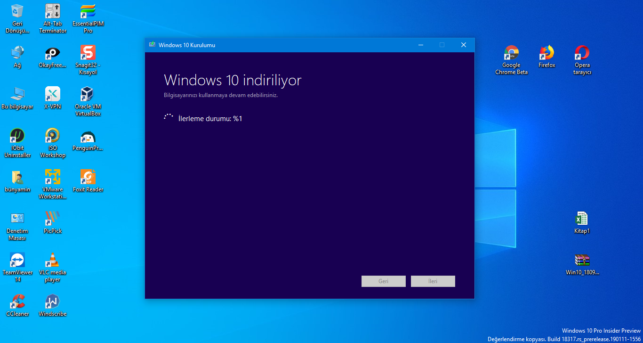643x343 pixels.
Task: Launch VMware Workstation shortcut
Action: pyautogui.click(x=52, y=184)
